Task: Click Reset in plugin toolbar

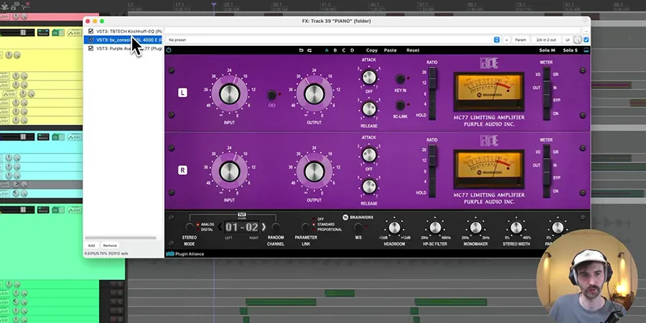Action: tap(413, 50)
